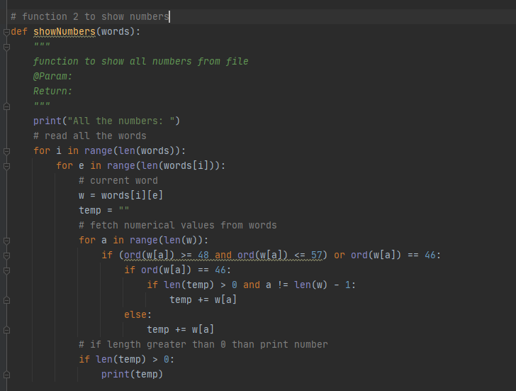
Task: Click the fold-end marker at the closing docstring quotes
Action: 6,106
